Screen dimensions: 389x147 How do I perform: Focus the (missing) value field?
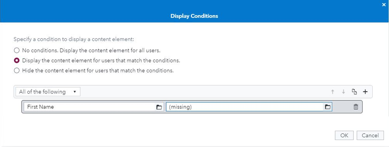click(x=249, y=107)
